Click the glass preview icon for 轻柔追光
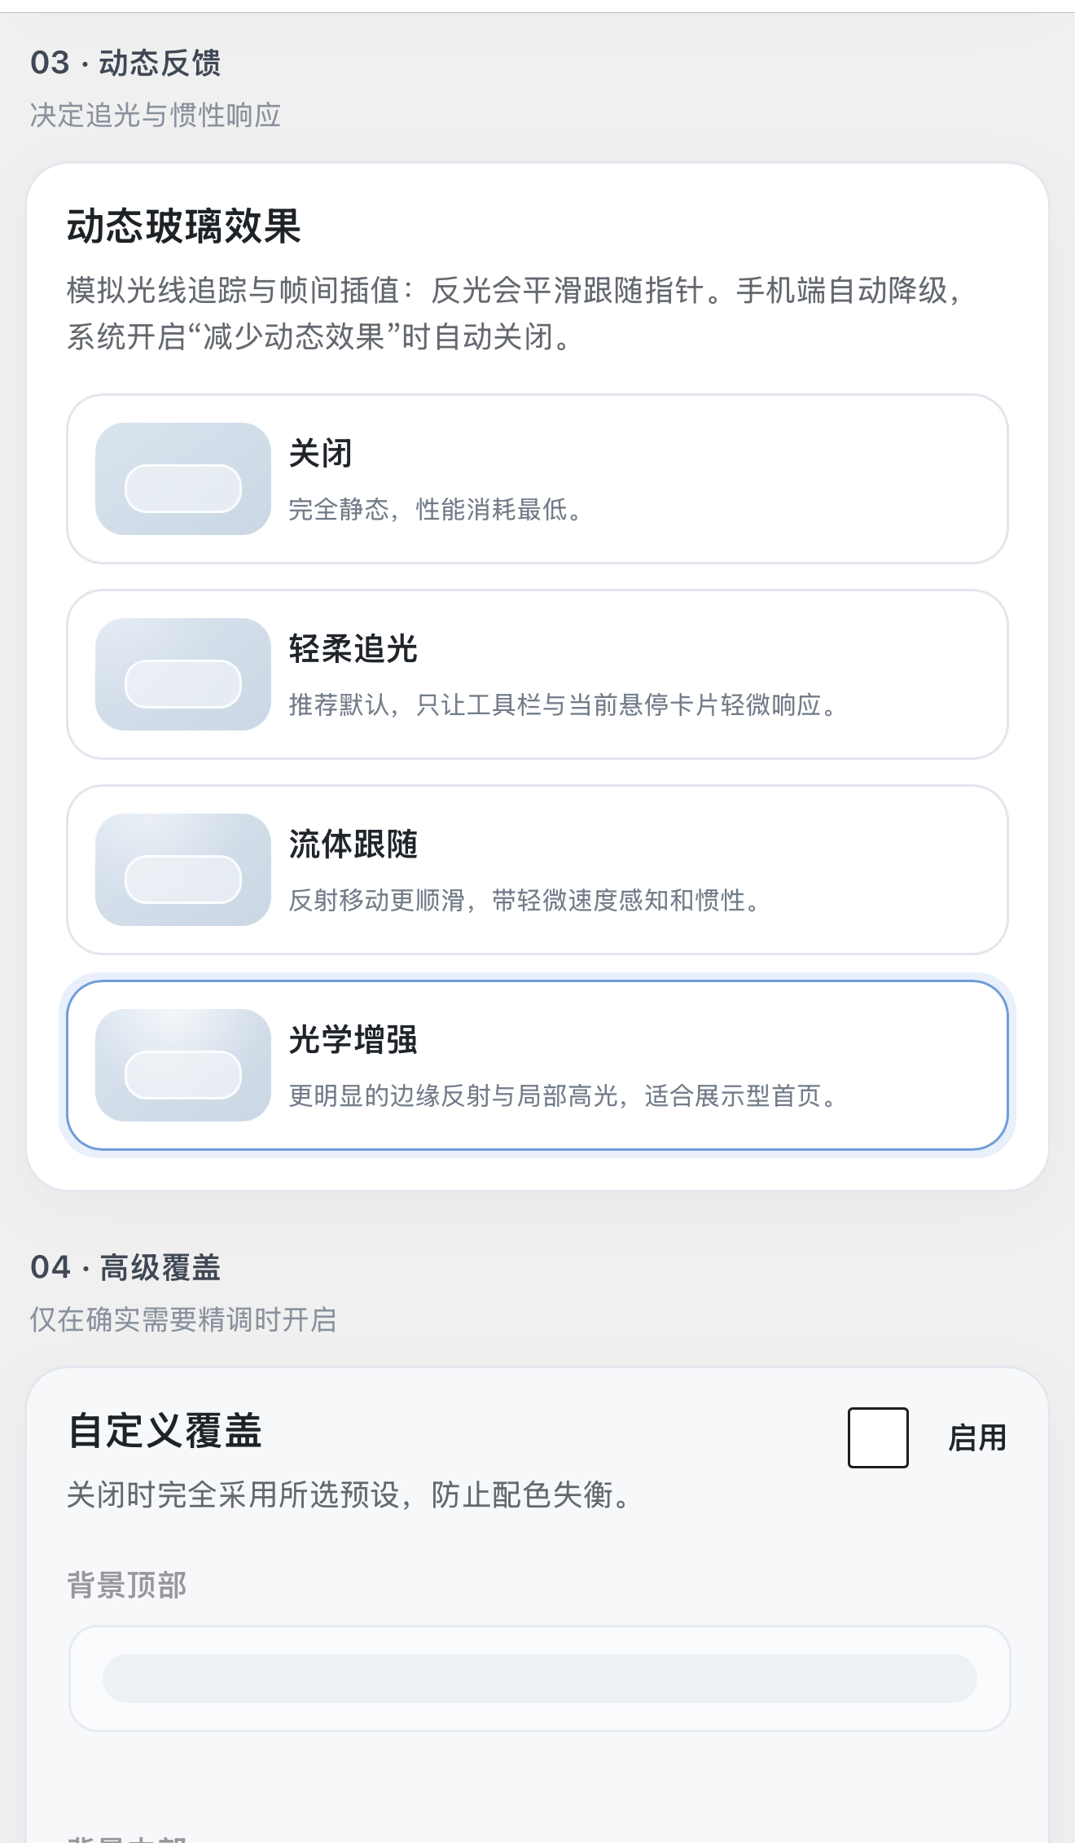The width and height of the screenshot is (1075, 1843). [183, 674]
